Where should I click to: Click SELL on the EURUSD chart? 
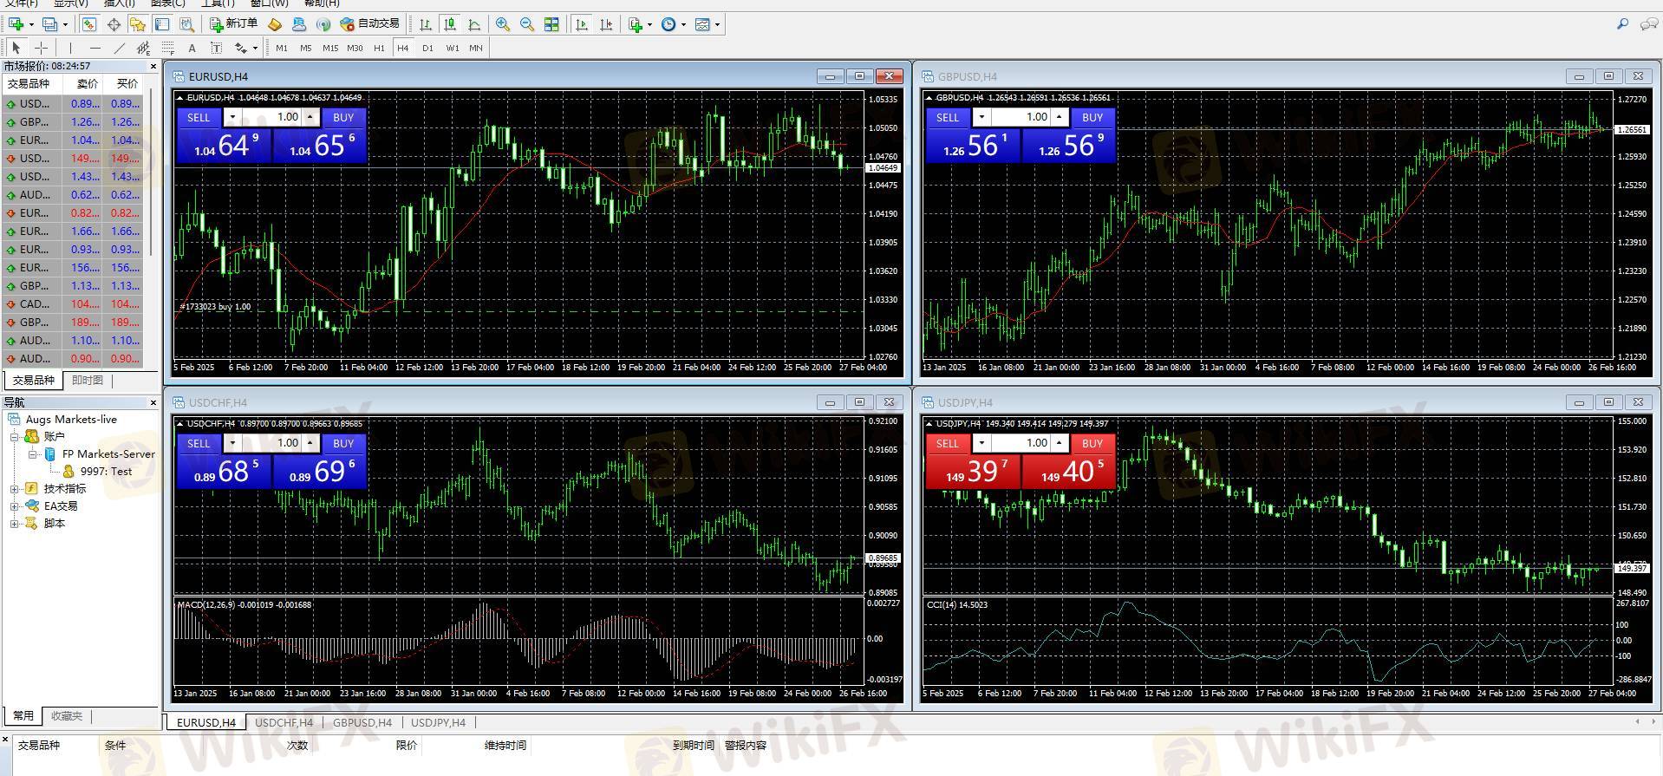coord(199,117)
